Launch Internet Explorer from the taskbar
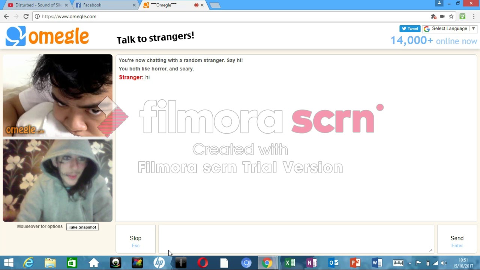 click(28, 263)
